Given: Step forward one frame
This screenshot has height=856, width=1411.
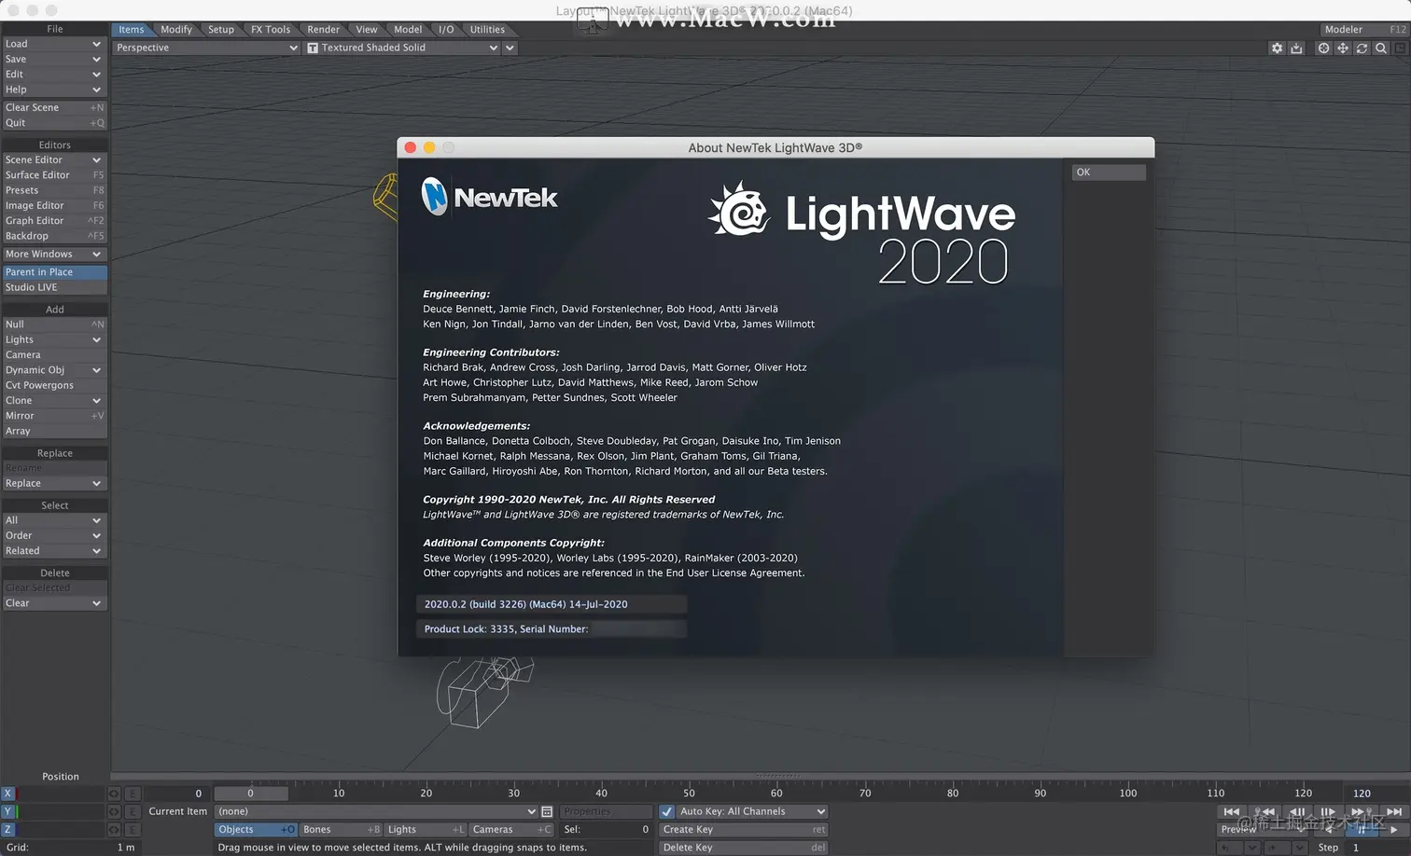Looking at the screenshot, I should point(1328,812).
